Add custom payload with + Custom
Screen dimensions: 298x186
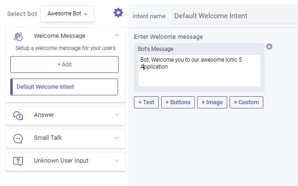246,102
